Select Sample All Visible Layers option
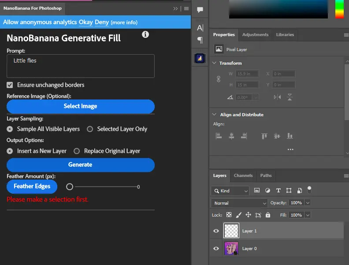Viewport: 349px width, 265px height. [10, 129]
